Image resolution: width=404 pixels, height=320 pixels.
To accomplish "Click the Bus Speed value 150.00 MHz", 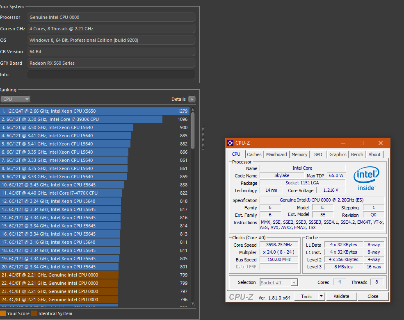I will click(279, 259).
